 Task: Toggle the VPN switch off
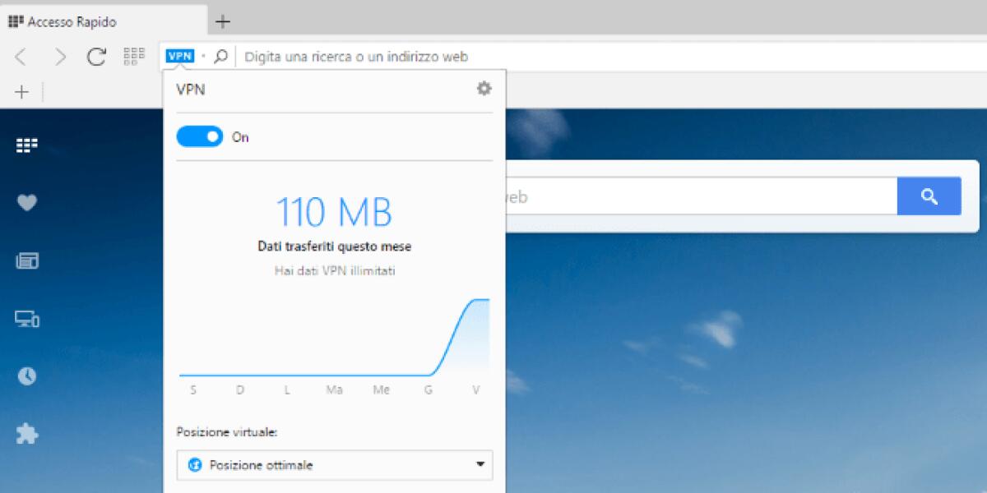[x=199, y=136]
